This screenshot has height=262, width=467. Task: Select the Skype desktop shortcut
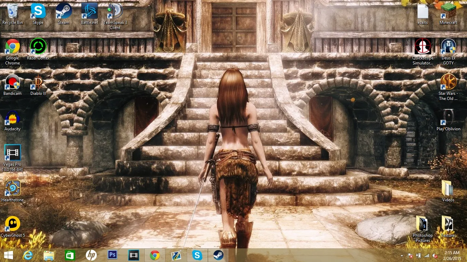coord(38,14)
